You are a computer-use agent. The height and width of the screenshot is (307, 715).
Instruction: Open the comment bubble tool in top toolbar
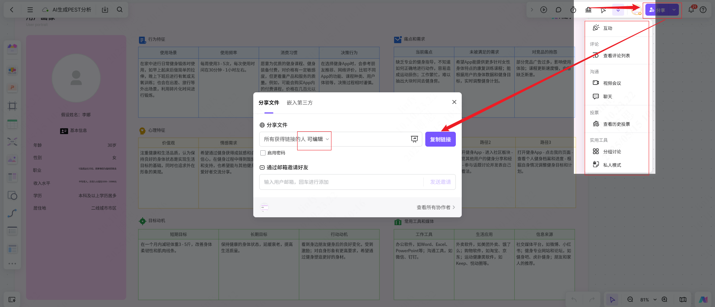pos(559,10)
